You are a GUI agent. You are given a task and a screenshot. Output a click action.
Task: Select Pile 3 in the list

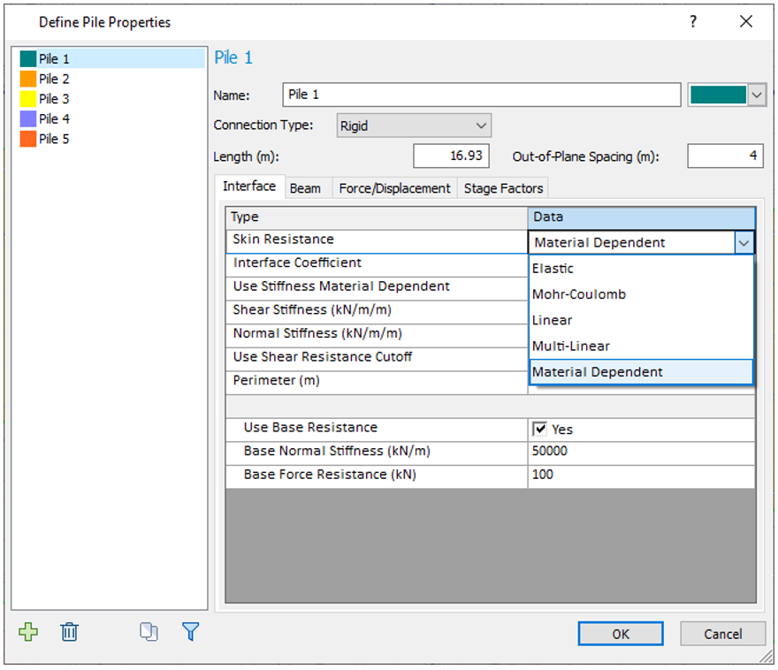click(x=111, y=99)
